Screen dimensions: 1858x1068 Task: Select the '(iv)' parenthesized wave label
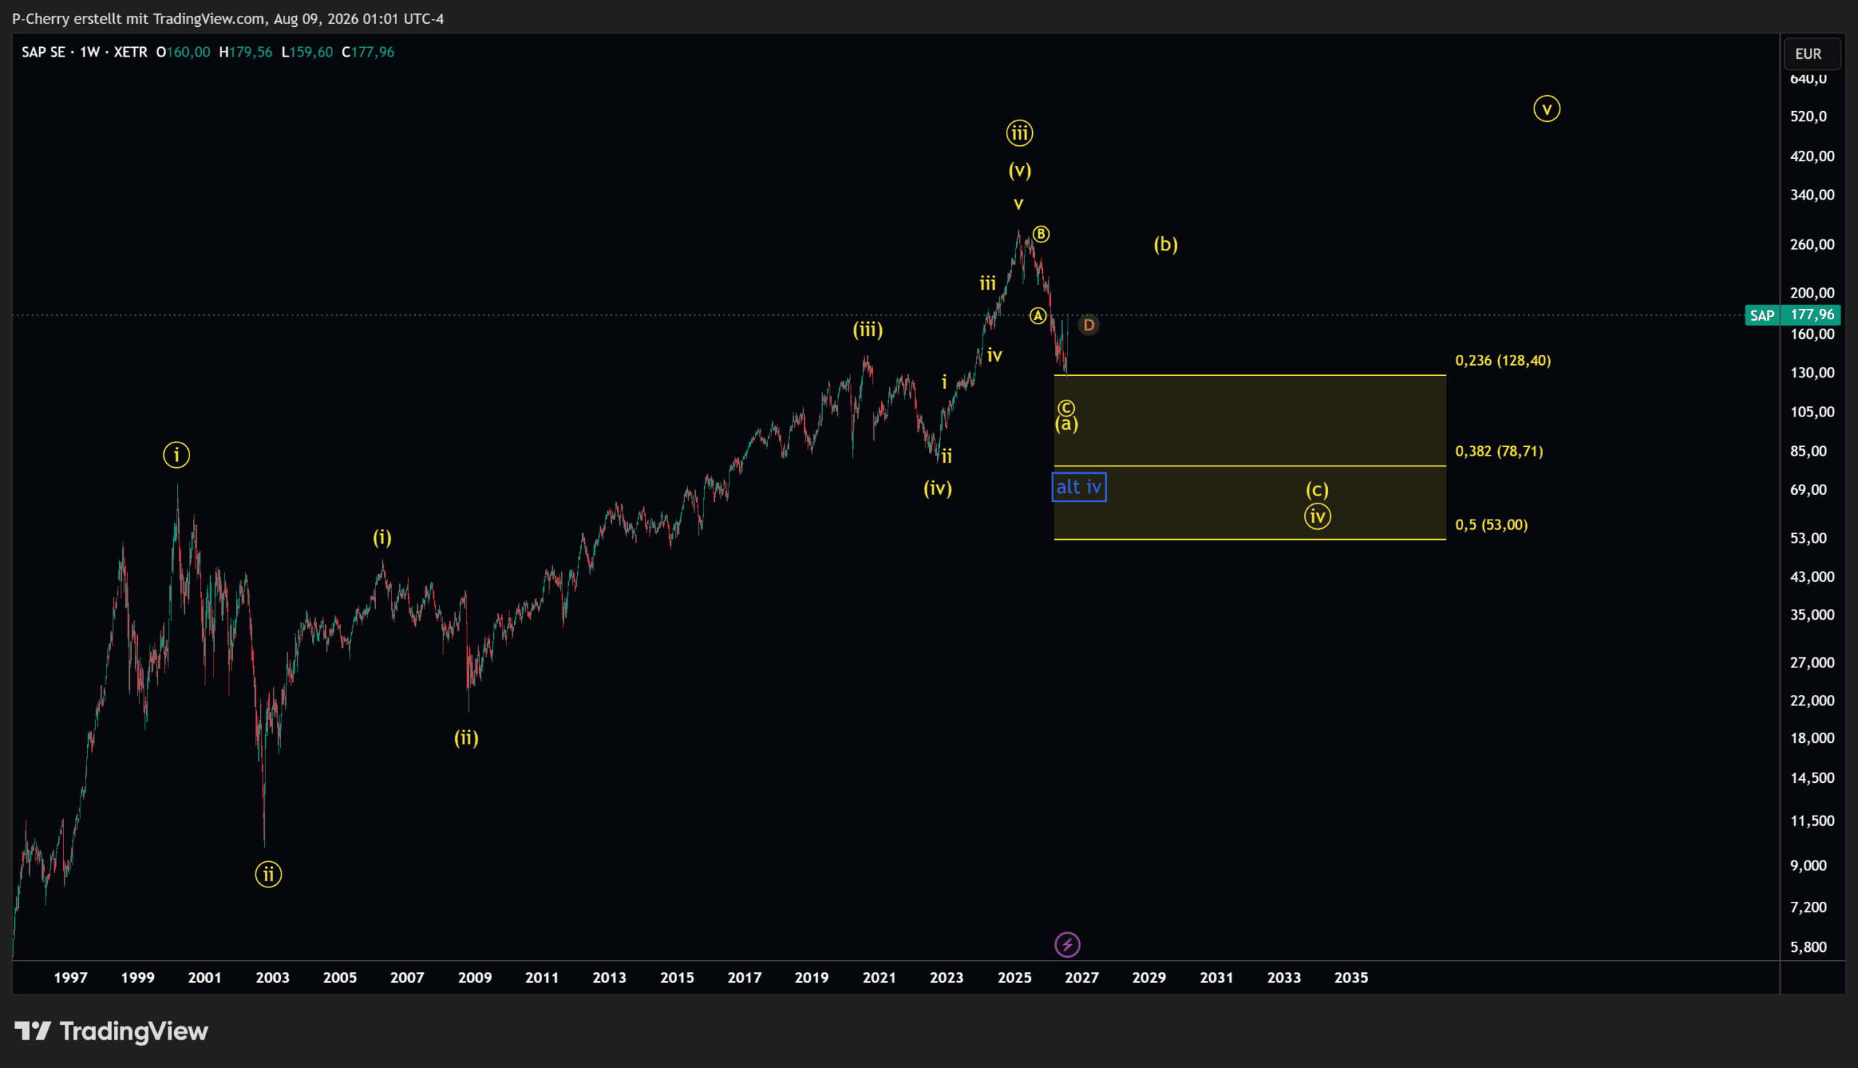point(938,488)
